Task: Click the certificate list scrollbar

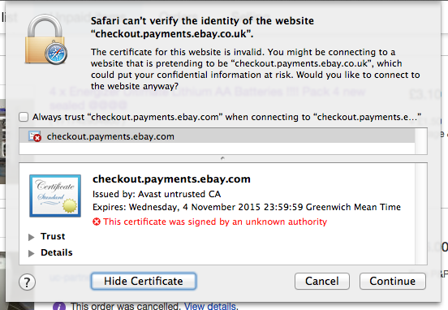Action: pos(421,141)
